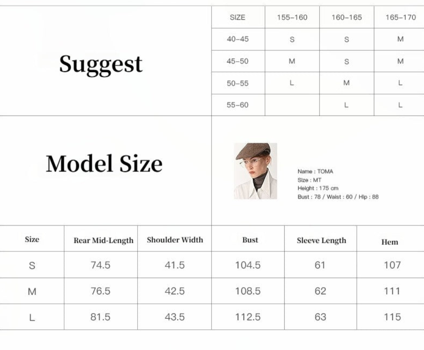
Task: Click the "Height : 175 cm" line
Action: tap(318, 188)
